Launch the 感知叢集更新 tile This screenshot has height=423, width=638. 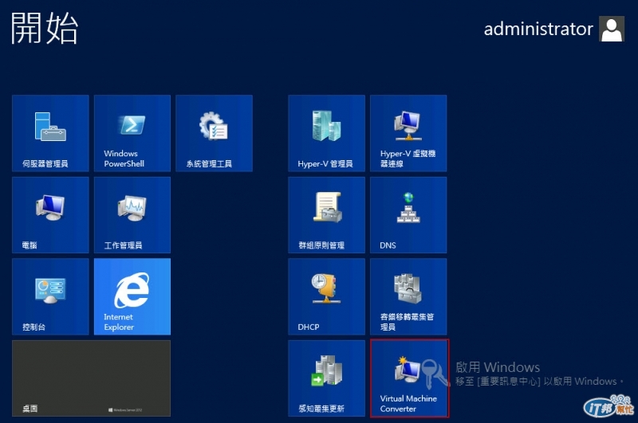pos(326,378)
